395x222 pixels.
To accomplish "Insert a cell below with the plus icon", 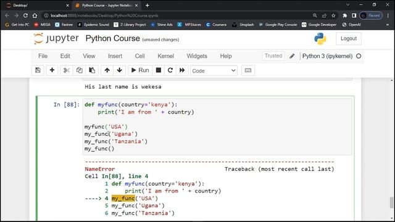I will (x=52, y=70).
